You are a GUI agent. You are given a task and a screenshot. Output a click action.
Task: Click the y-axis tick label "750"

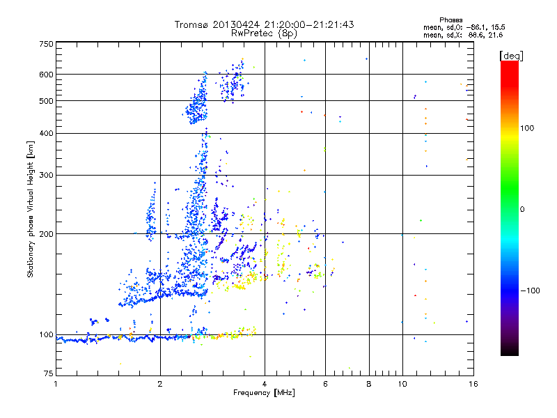point(46,44)
